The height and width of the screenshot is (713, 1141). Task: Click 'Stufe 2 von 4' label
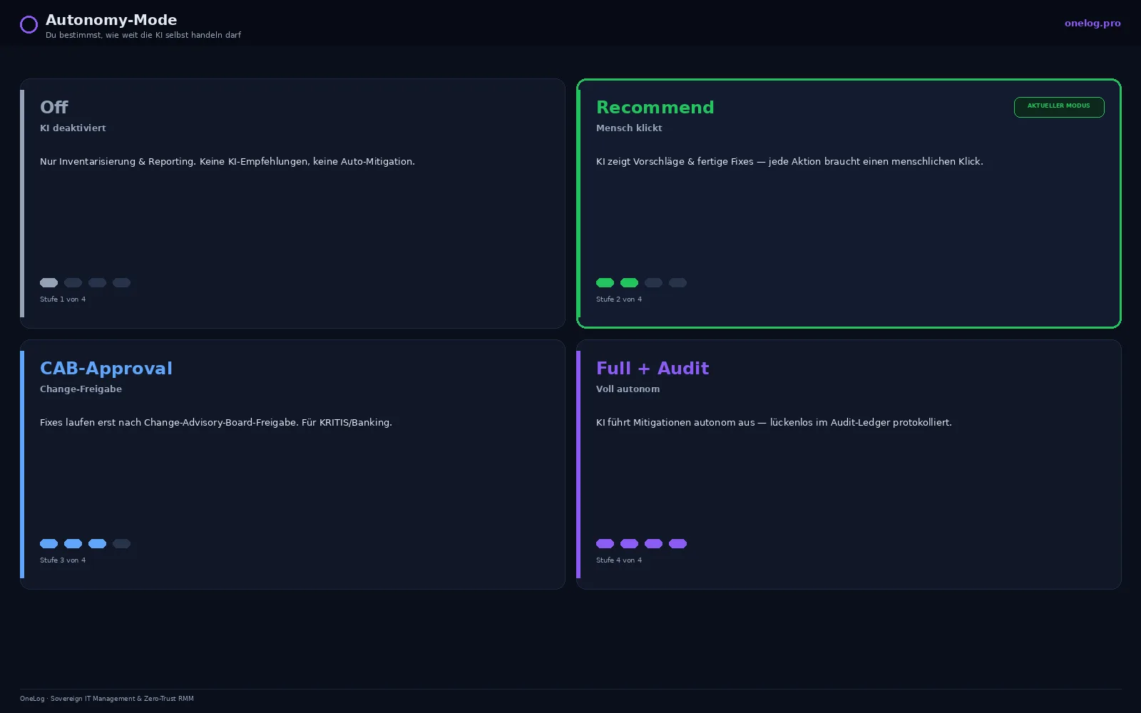(619, 299)
